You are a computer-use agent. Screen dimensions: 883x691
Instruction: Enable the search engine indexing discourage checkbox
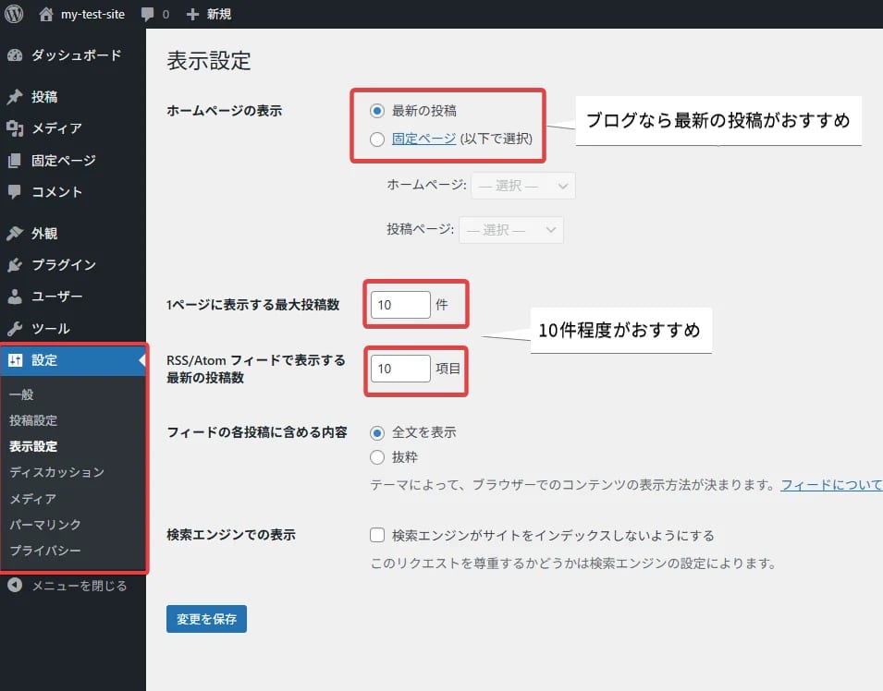tap(377, 534)
